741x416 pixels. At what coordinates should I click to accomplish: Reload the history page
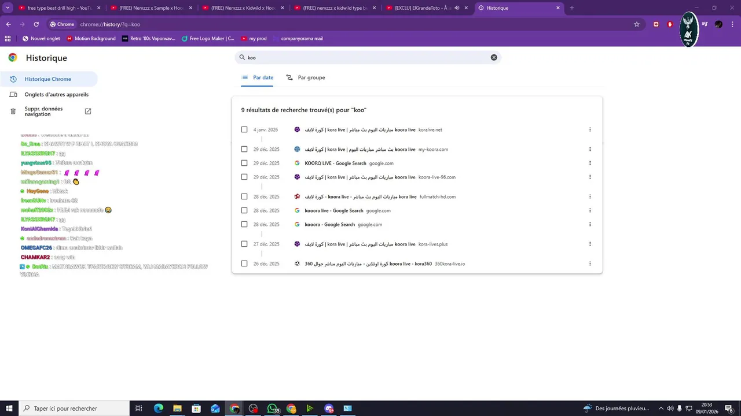[x=36, y=24]
